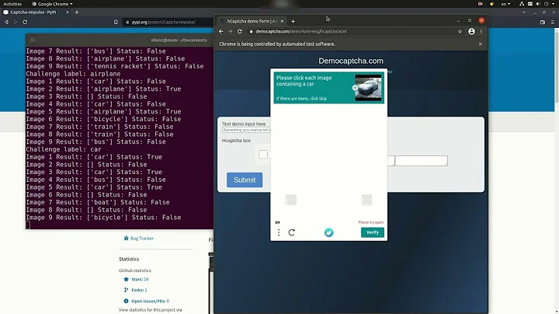The height and width of the screenshot is (314, 559).
Task: Click the screen recording indicator in the top bar
Action: (x=481, y=4)
